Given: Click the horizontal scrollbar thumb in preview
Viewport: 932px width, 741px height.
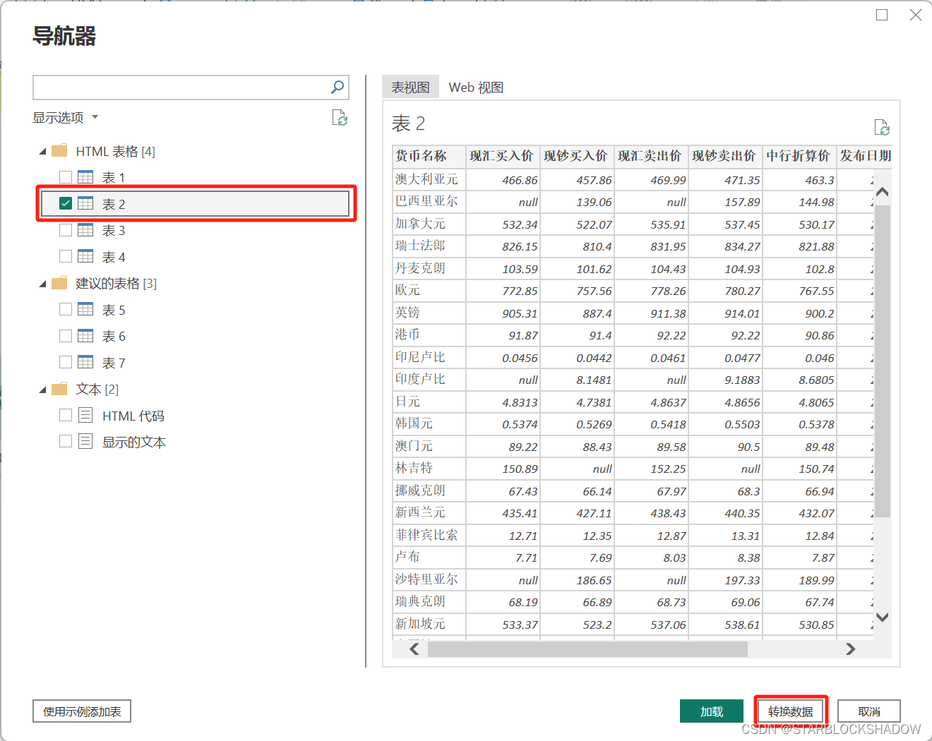Looking at the screenshot, I should 587,649.
